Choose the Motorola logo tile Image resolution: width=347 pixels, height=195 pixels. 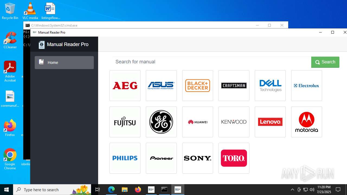[x=307, y=122]
